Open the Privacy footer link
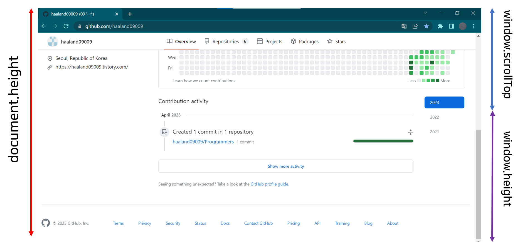The image size is (515, 251). click(145, 223)
